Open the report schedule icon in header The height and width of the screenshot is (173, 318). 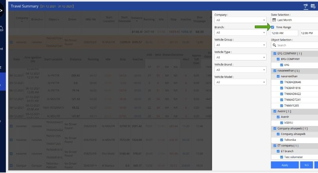[x=313, y=6]
